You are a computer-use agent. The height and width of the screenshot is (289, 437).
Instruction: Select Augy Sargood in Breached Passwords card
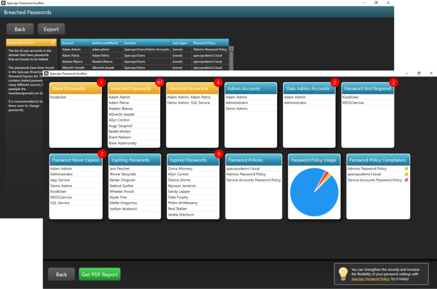click(x=134, y=126)
